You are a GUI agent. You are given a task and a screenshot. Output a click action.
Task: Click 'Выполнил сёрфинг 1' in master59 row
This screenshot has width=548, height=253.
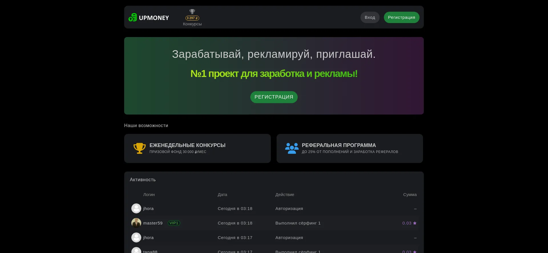coord(298,223)
